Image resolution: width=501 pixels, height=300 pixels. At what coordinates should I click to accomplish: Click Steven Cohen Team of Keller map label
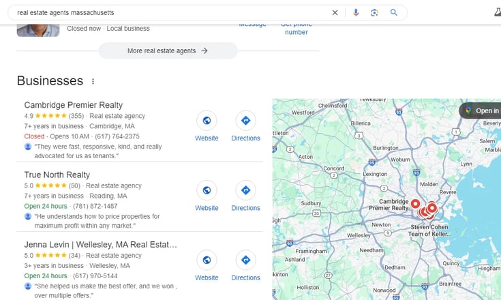[x=429, y=230]
